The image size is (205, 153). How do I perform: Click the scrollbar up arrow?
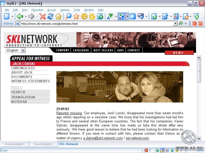pos(199,57)
